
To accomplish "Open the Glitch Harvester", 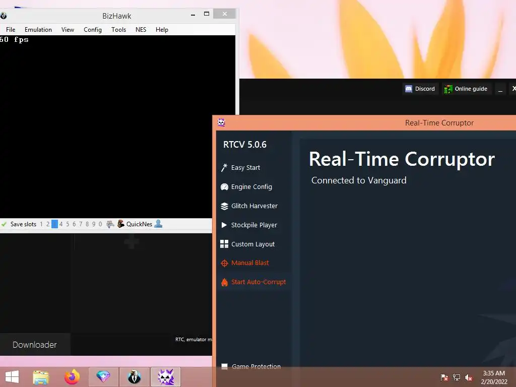I will tap(249, 206).
